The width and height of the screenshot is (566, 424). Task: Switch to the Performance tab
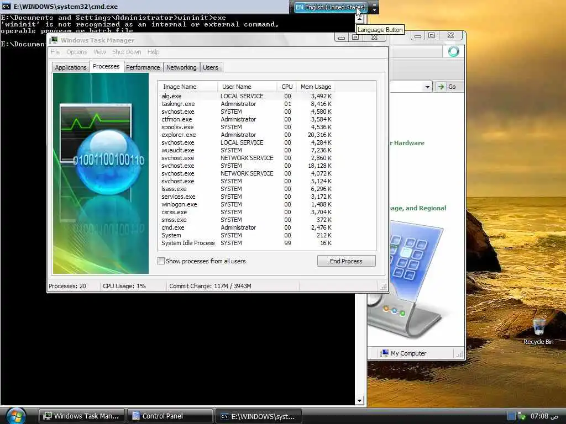coord(143,67)
